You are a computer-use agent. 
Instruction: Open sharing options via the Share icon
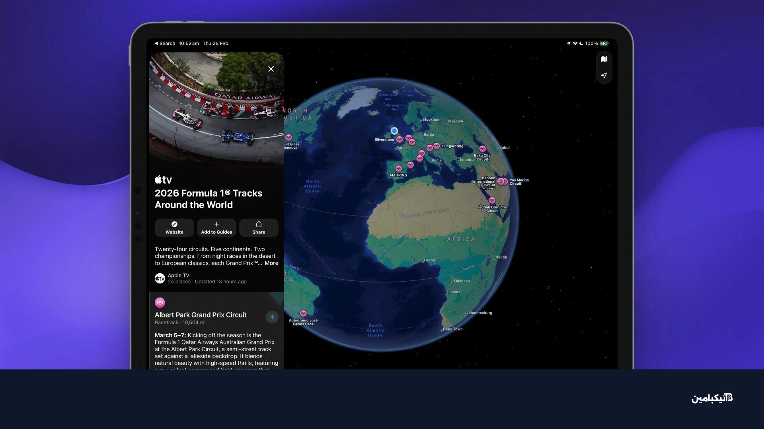[259, 227]
